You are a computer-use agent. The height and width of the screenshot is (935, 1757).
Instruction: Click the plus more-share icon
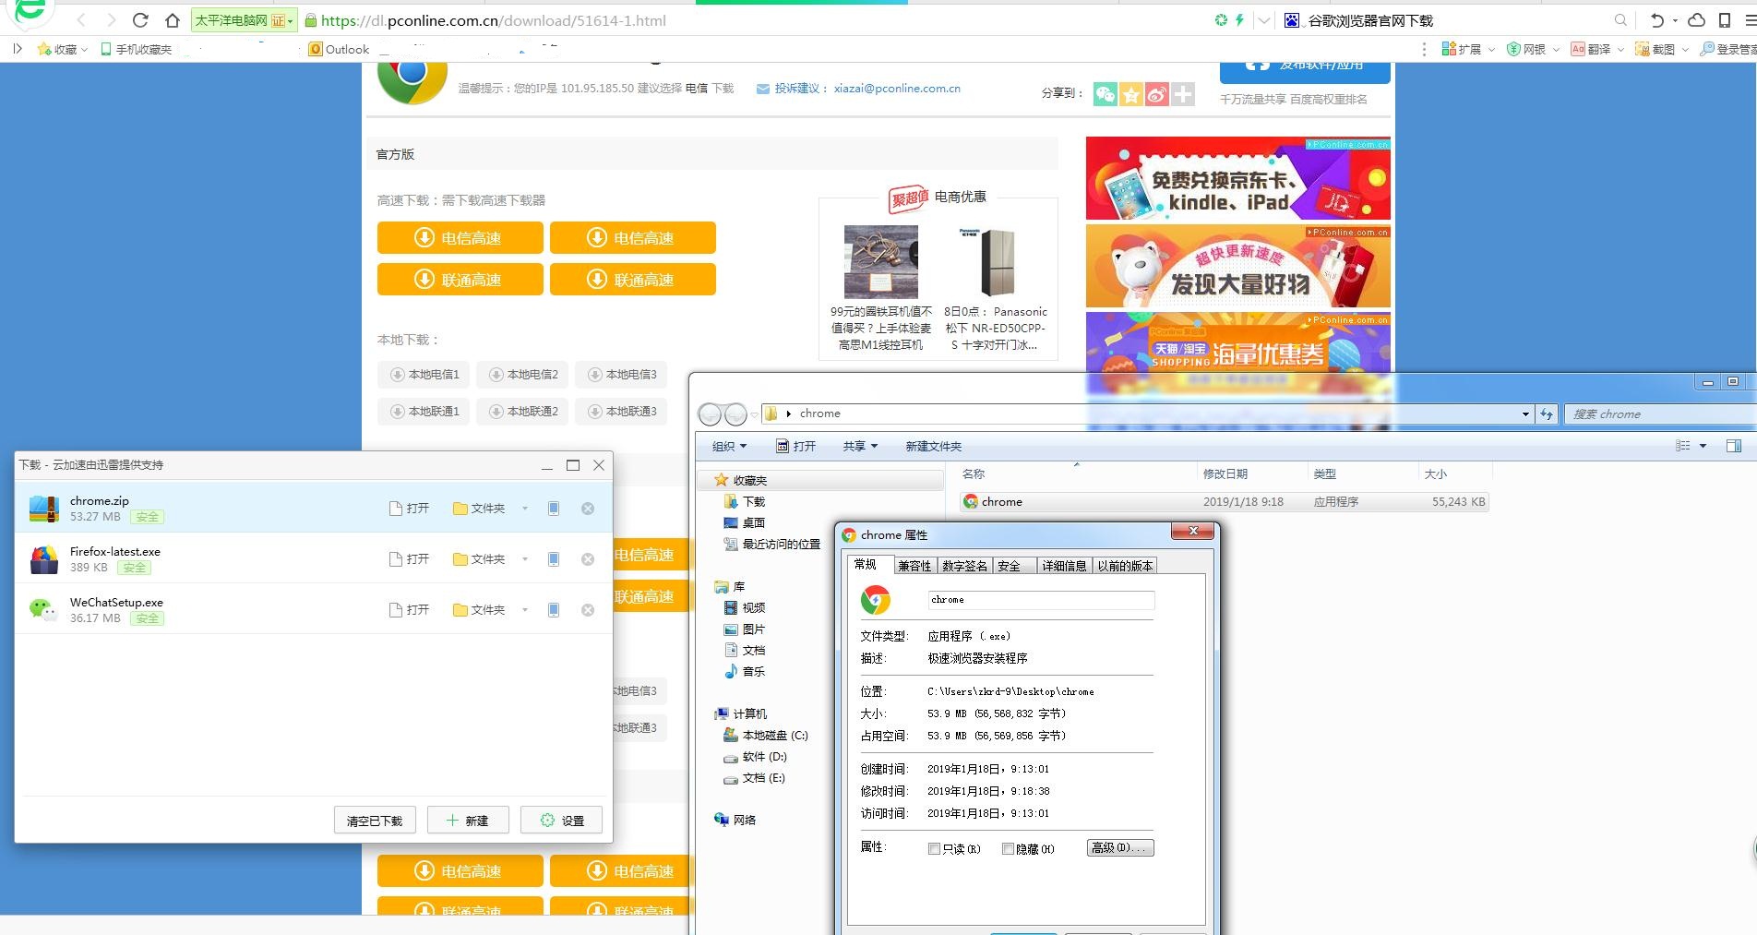(1182, 93)
